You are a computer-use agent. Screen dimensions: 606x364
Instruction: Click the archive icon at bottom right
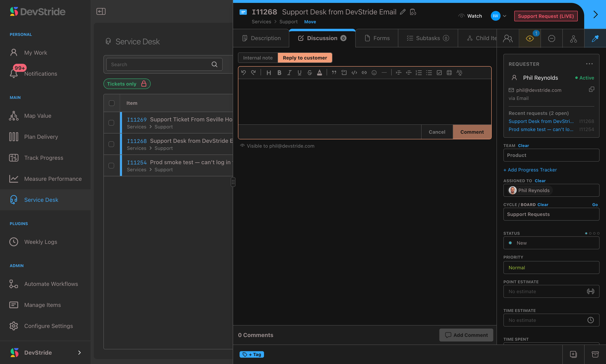[x=595, y=355]
